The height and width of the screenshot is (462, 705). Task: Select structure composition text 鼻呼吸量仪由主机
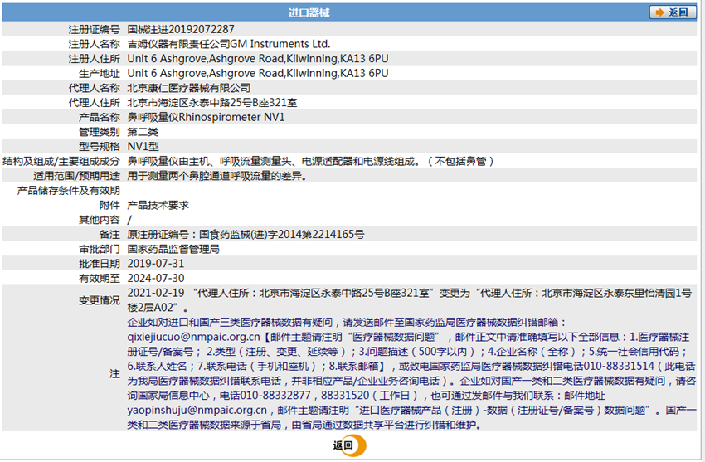(x=168, y=162)
